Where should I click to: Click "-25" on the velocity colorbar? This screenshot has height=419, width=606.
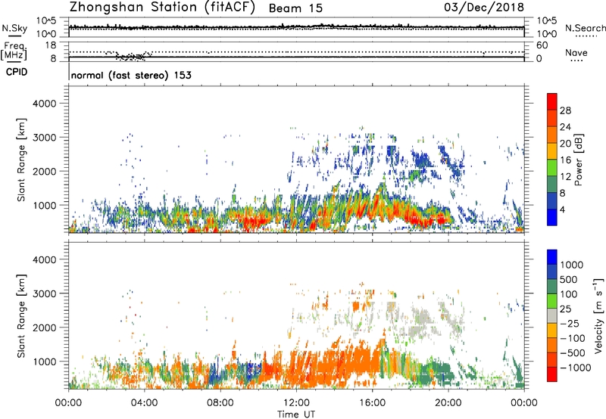(x=570, y=324)
